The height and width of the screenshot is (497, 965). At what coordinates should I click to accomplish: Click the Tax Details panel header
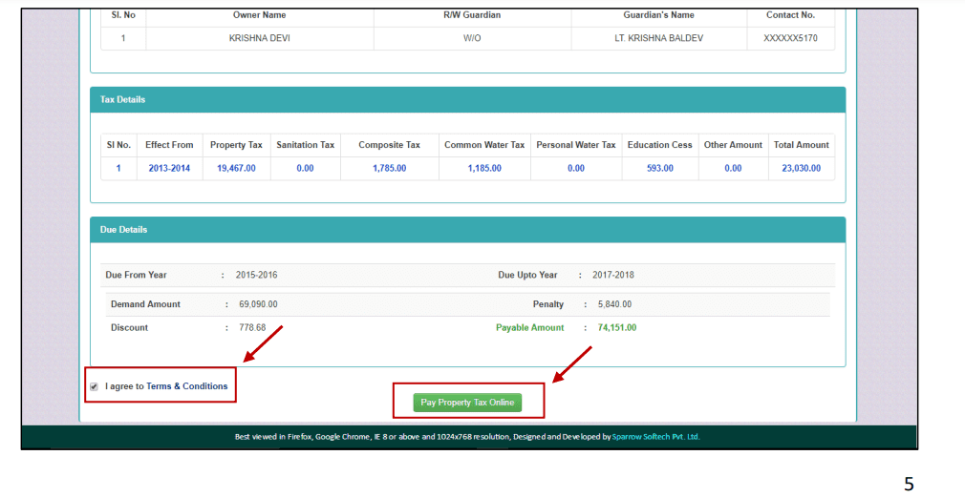[x=468, y=99]
